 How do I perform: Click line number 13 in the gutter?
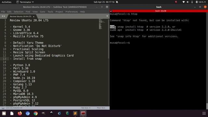[4, 58]
